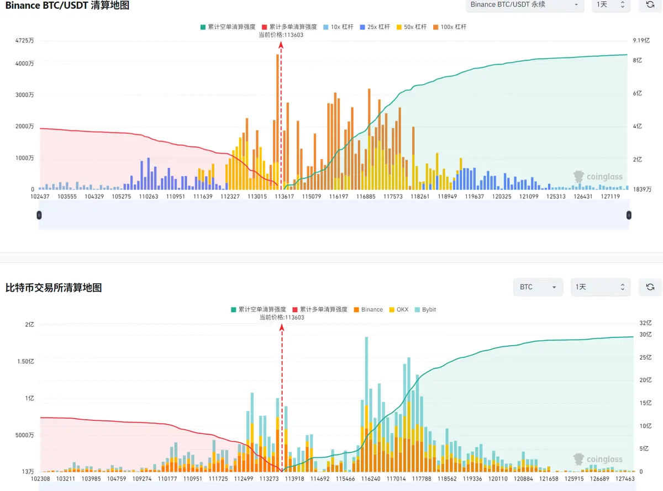
Task: Toggle the 10x 杠杆 legend series
Action: tap(338, 27)
